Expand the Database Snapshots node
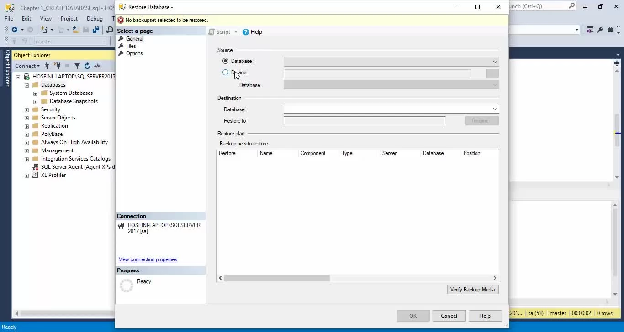Viewport: 624px width, 332px height. pyautogui.click(x=35, y=101)
